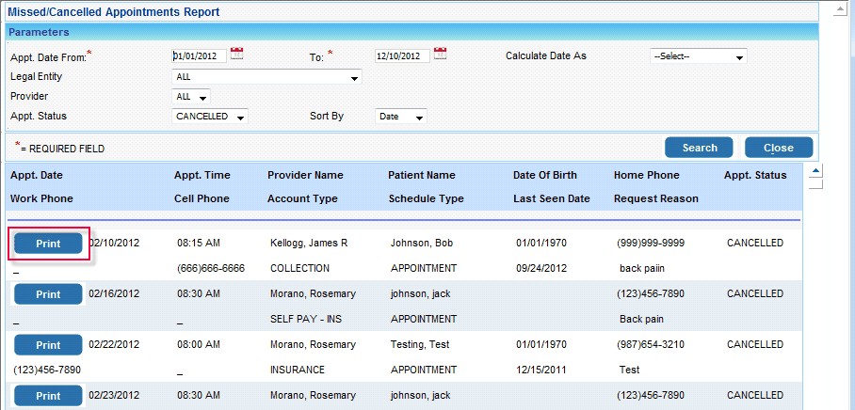Click the Search button
The image size is (855, 410).
[x=700, y=148]
